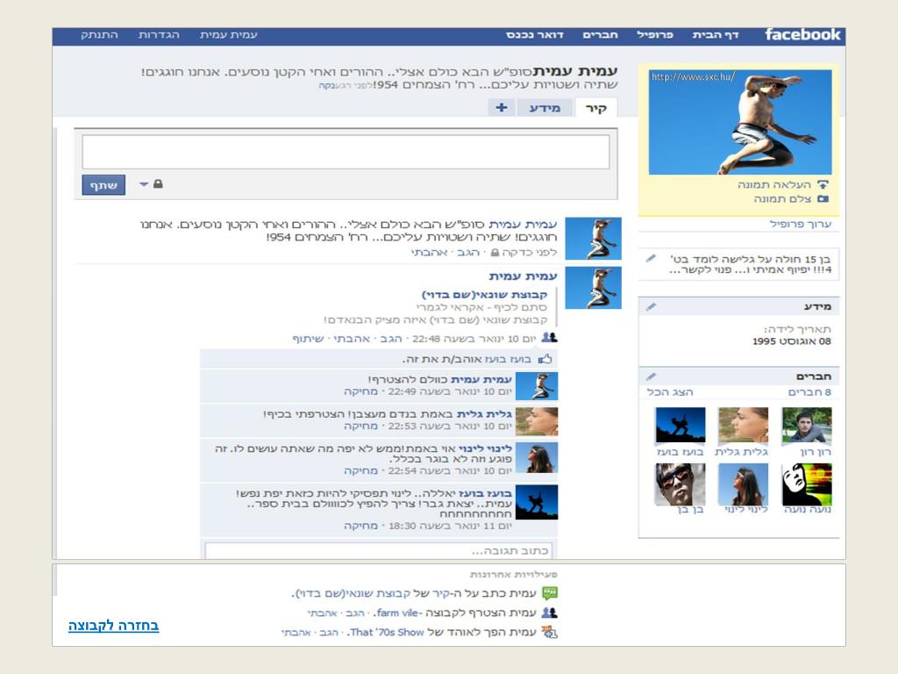
Task: Click the large profile picture
Action: click(x=740, y=122)
